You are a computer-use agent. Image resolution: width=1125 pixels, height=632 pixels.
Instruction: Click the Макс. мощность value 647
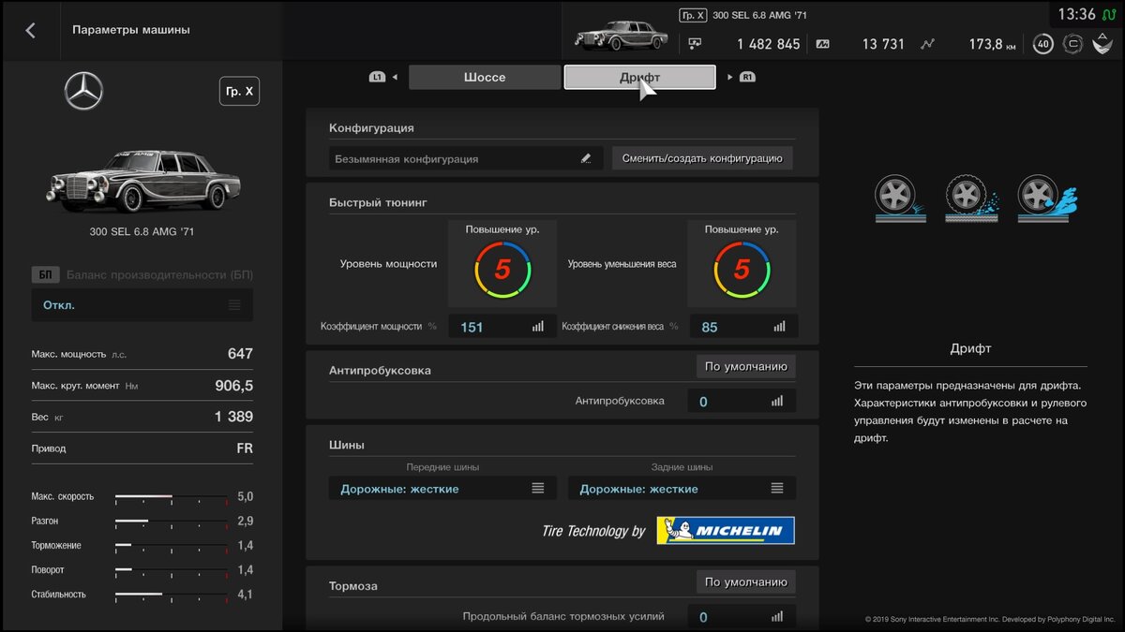coord(240,354)
